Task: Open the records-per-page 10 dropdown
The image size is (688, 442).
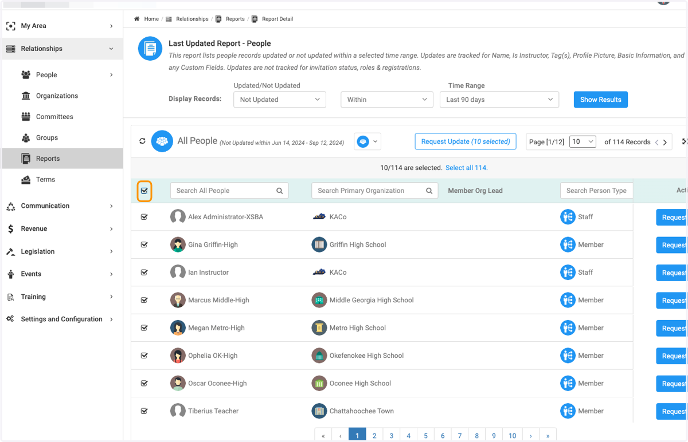Action: 583,141
